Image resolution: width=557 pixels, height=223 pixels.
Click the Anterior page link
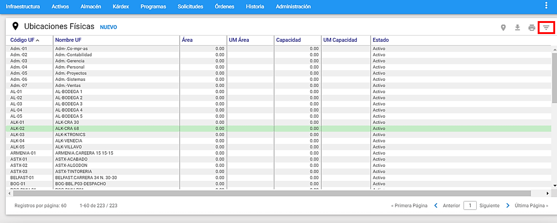(452, 206)
